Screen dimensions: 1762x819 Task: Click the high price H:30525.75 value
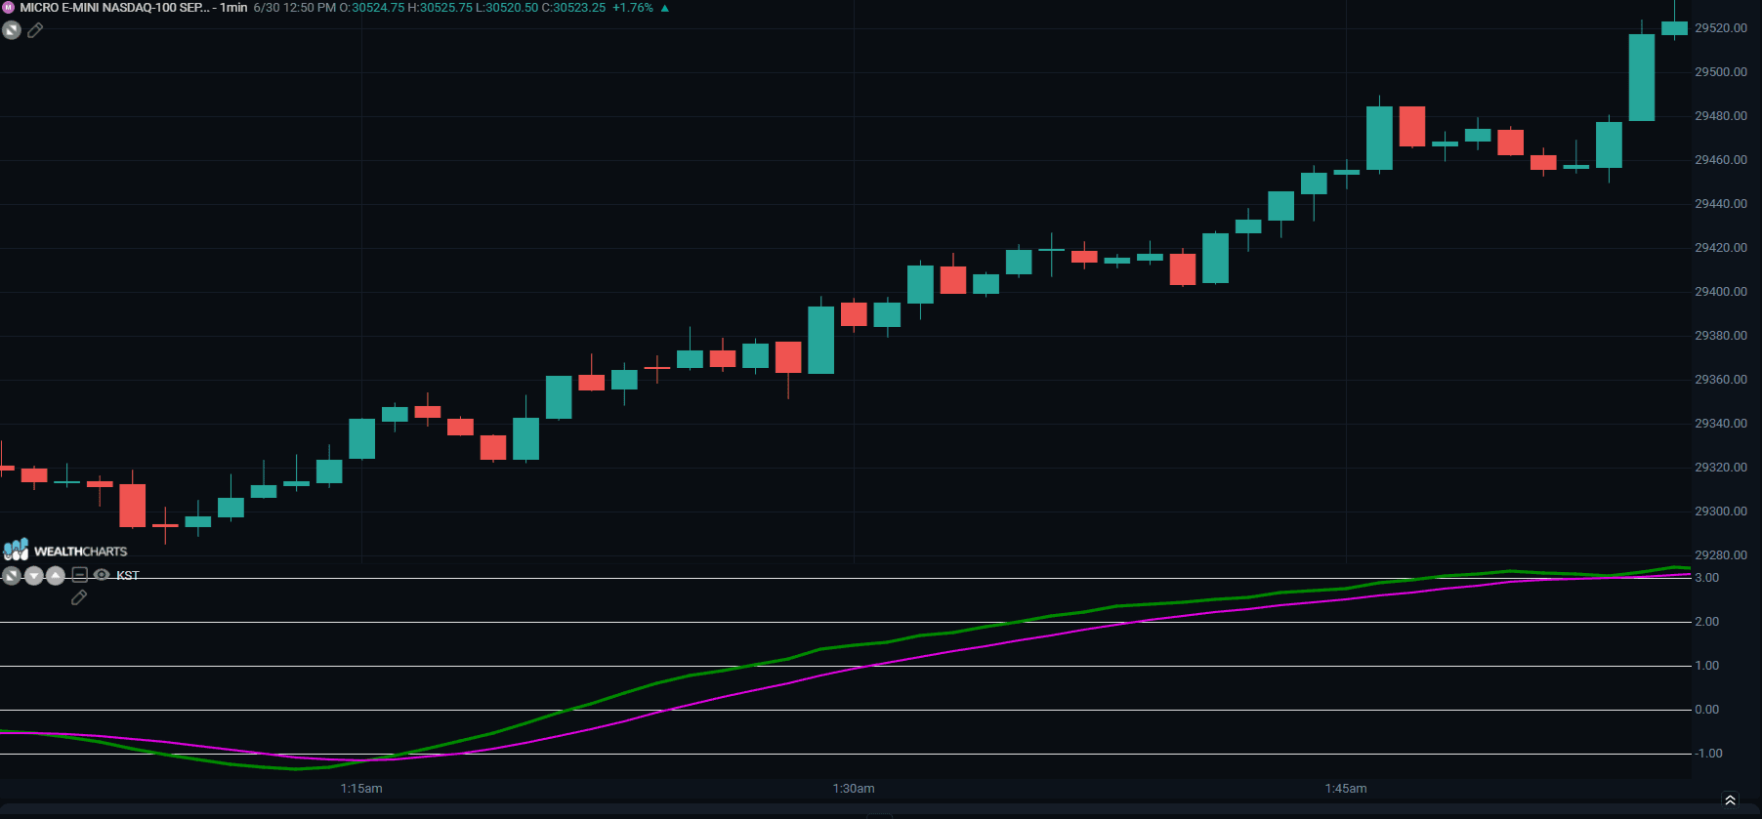pyautogui.click(x=440, y=8)
